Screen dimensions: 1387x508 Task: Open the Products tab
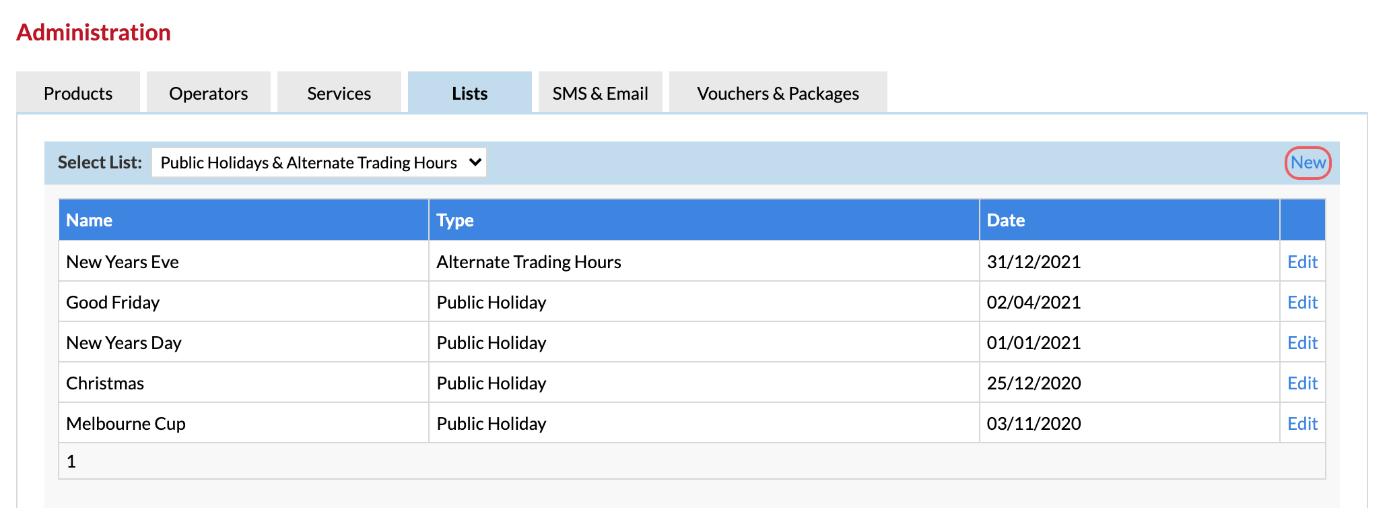pyautogui.click(x=78, y=93)
